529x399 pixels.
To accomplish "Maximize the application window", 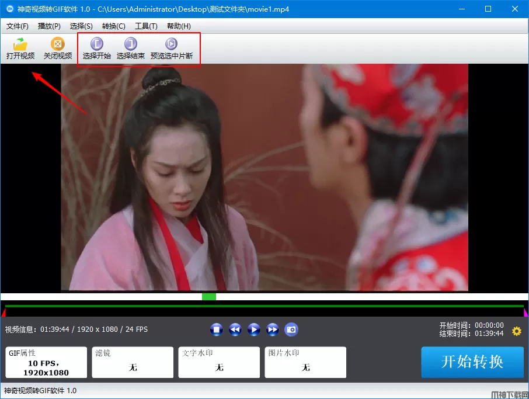I will point(488,9).
